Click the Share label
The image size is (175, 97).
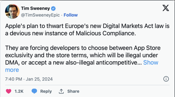tap(73, 91)
